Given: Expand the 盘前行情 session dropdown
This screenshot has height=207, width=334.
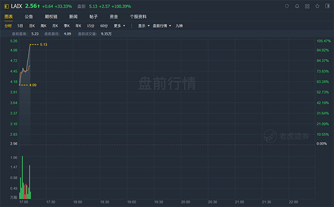Looking at the screenshot, I should tap(162, 26).
